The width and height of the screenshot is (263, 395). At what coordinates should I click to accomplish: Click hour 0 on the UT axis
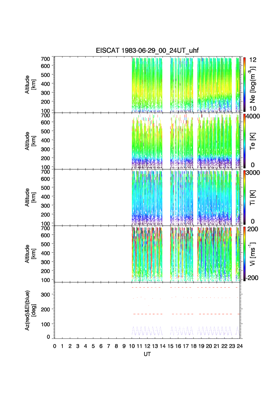click(x=55, y=346)
